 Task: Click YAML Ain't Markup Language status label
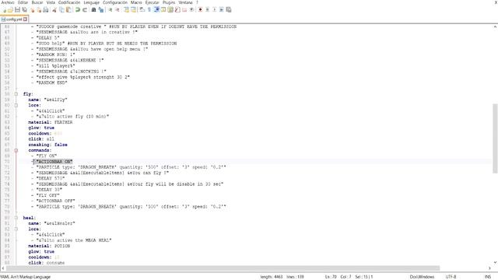point(26,277)
